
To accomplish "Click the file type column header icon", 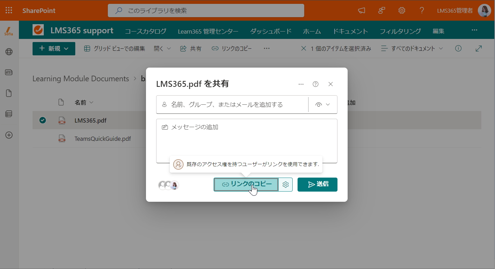I will point(61,103).
